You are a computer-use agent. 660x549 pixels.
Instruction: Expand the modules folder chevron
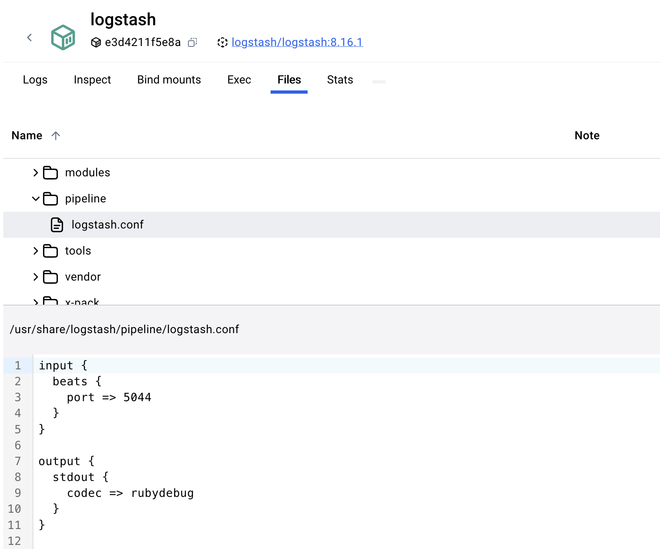pos(36,173)
